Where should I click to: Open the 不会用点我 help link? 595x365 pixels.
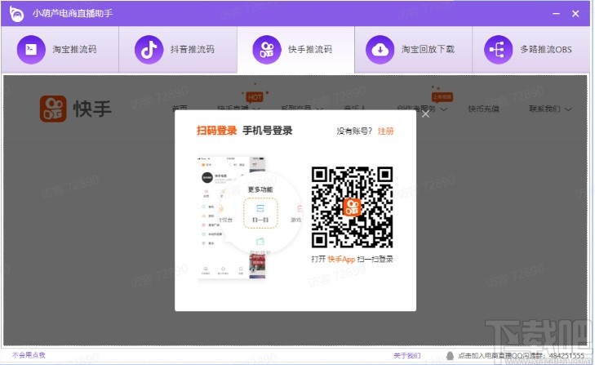tap(29, 355)
